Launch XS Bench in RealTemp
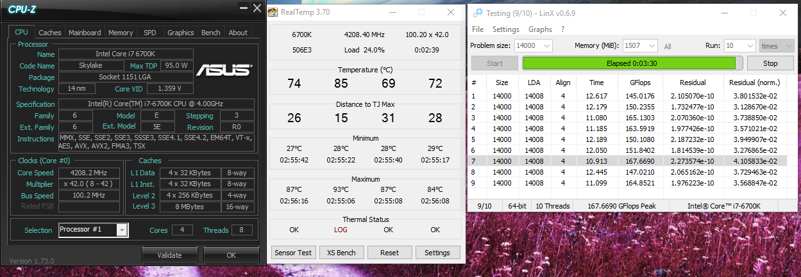 point(342,252)
